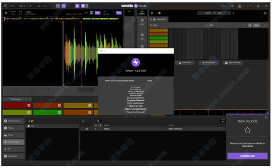Click the record button in sequencer

point(159,13)
